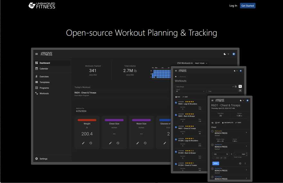Screen dimensions: 283x183
Task: Click the Date Range input field
Action: coord(206,87)
